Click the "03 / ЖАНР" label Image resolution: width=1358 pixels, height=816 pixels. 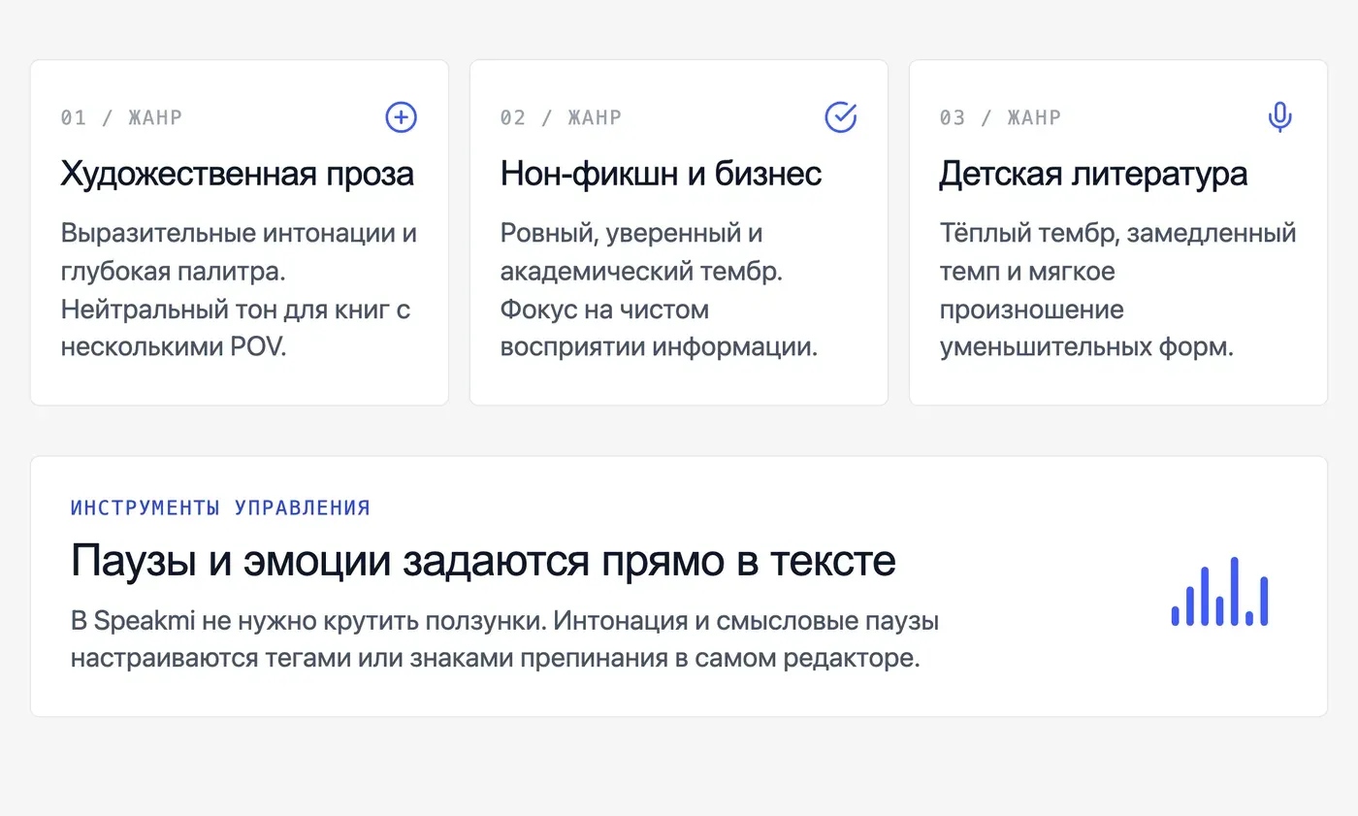click(1000, 117)
